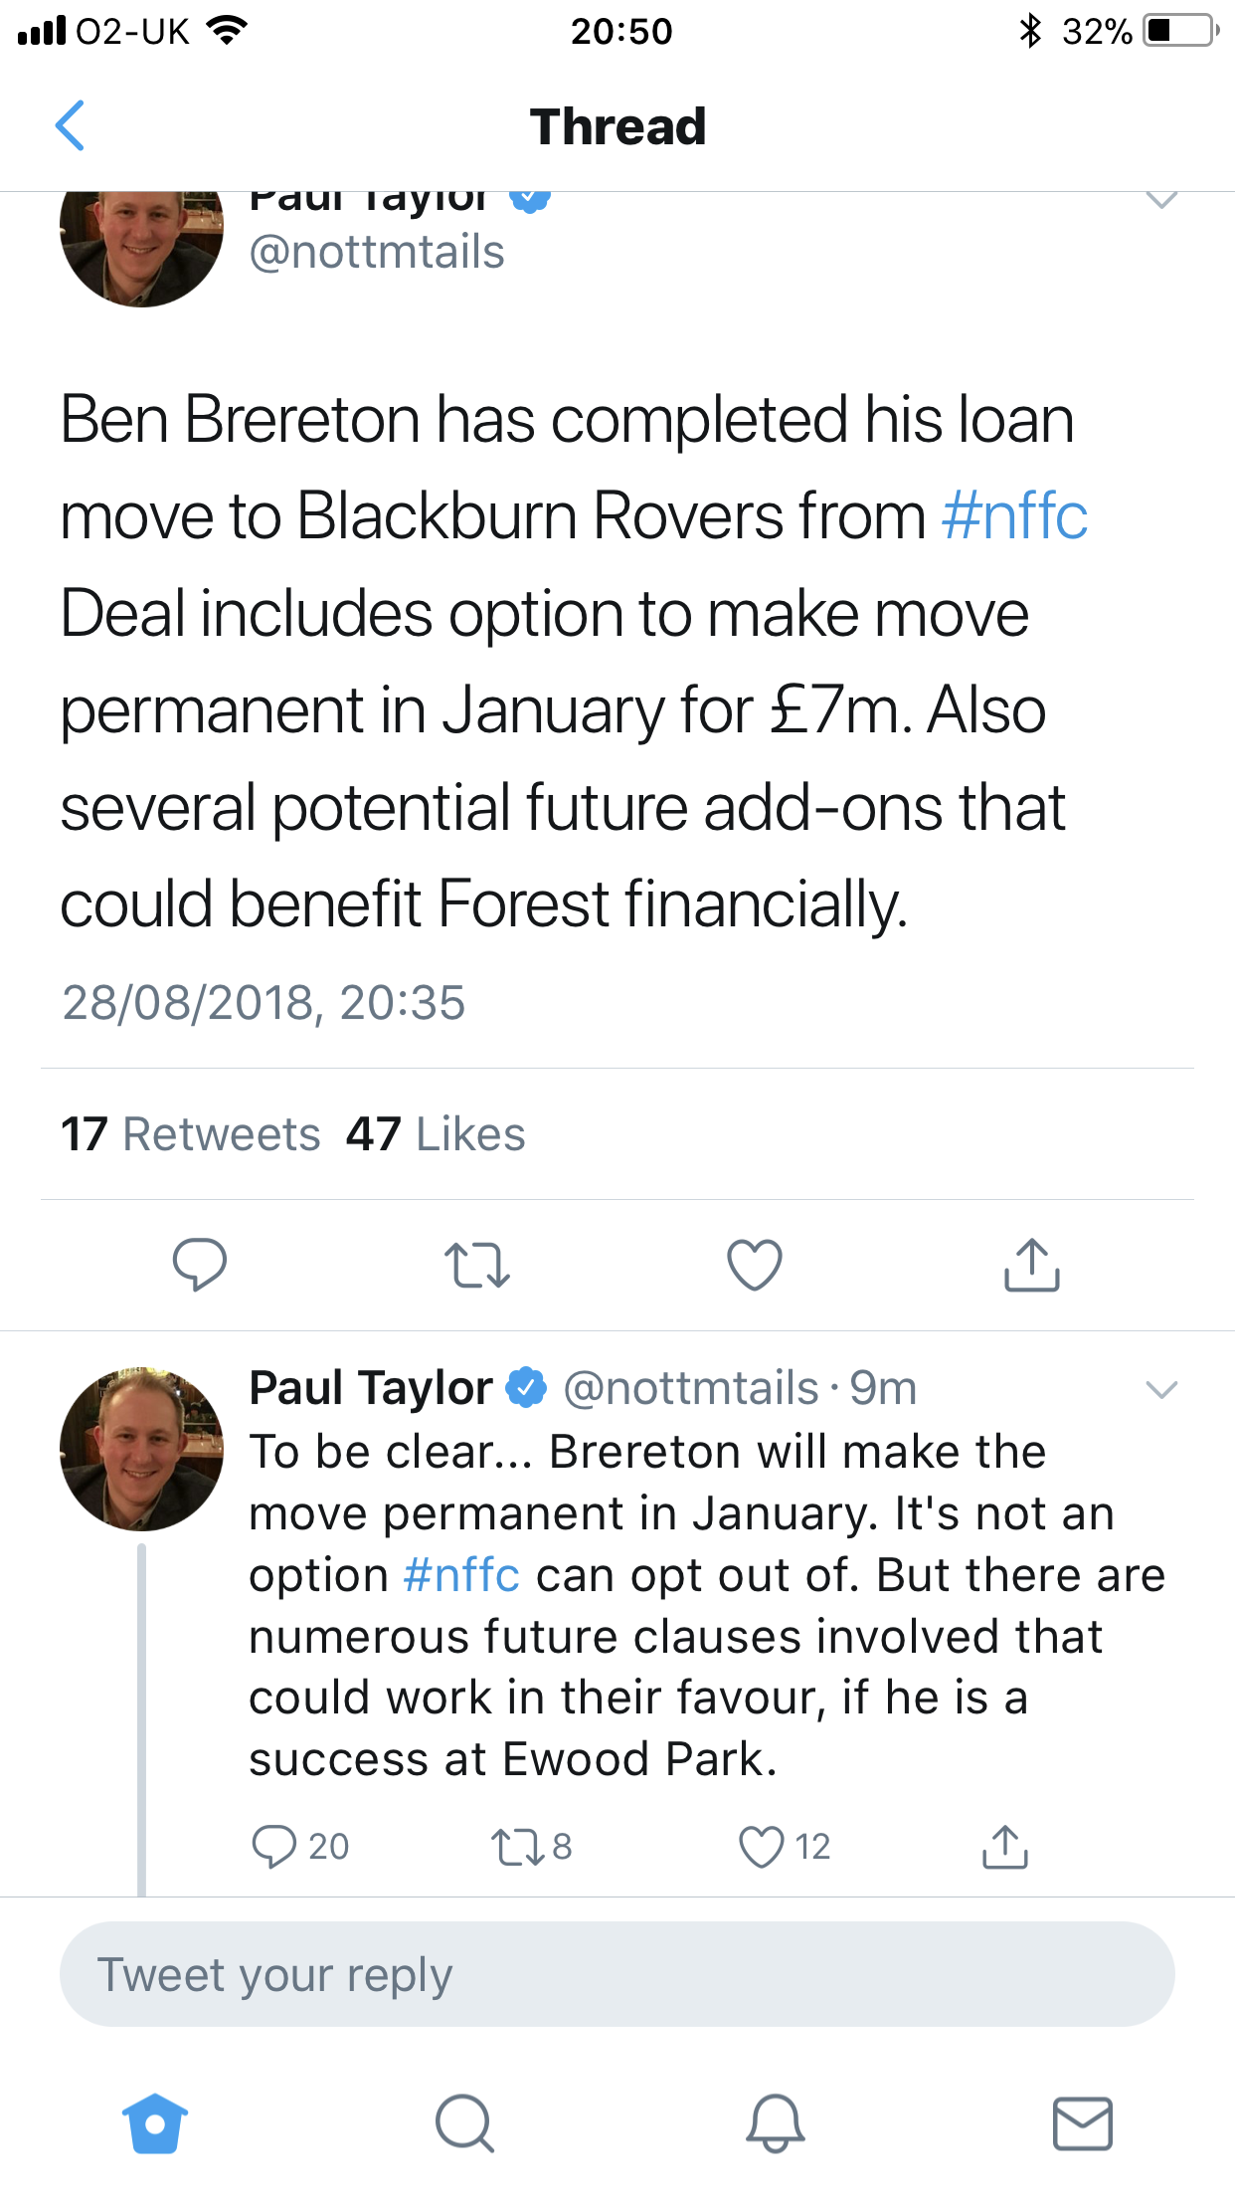The image size is (1235, 2197).
Task: Open the Home tab in bottom bar
Action: point(154,2123)
